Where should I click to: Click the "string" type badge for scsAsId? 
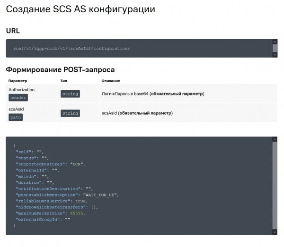point(70,113)
